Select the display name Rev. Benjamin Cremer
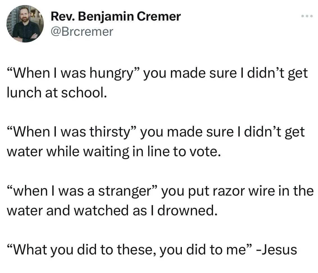Viewport: 318px width, 273px height. [x=115, y=16]
